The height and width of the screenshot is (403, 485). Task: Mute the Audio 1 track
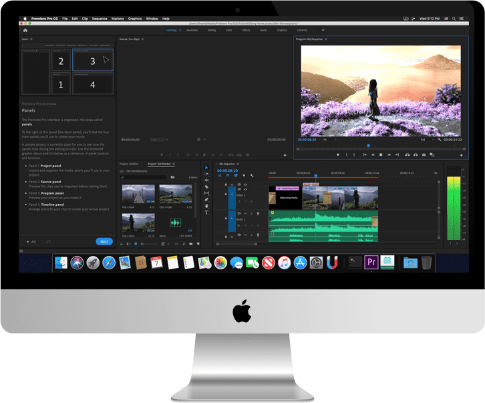pyautogui.click(x=245, y=214)
